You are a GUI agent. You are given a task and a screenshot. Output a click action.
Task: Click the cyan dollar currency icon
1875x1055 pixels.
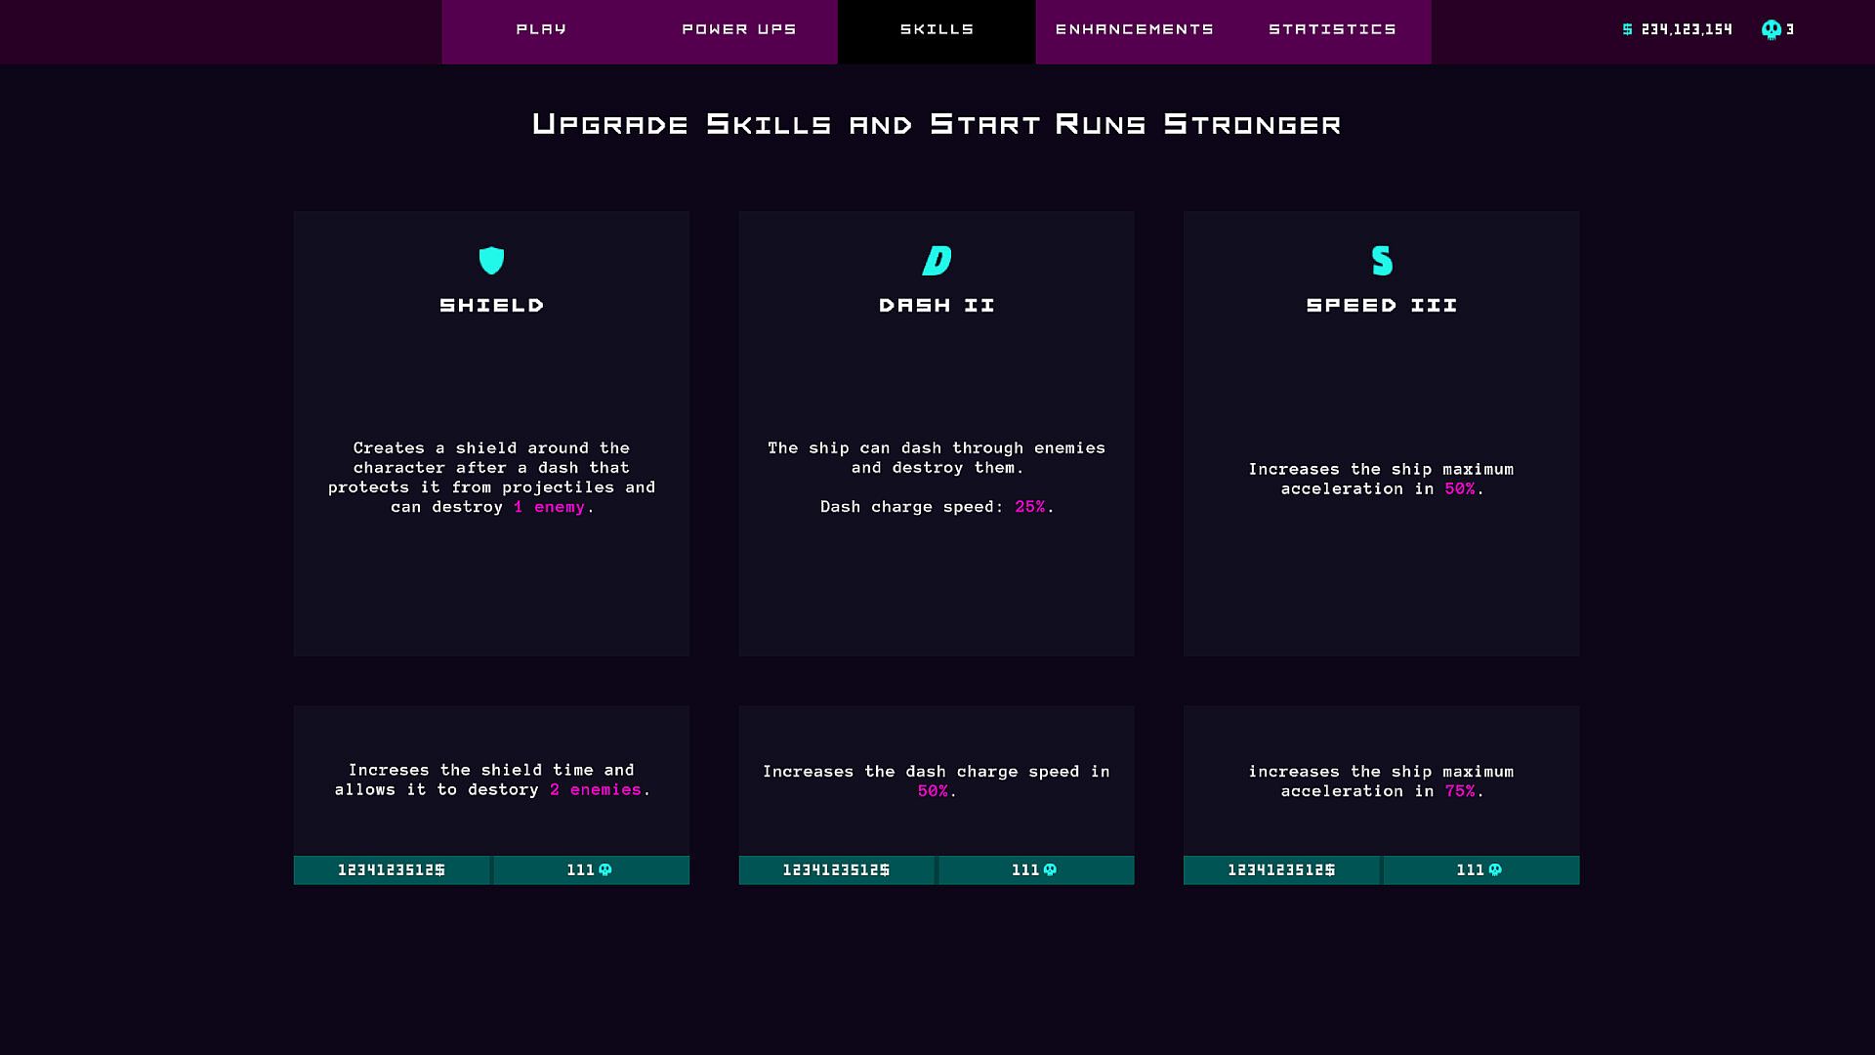pos(1627,29)
